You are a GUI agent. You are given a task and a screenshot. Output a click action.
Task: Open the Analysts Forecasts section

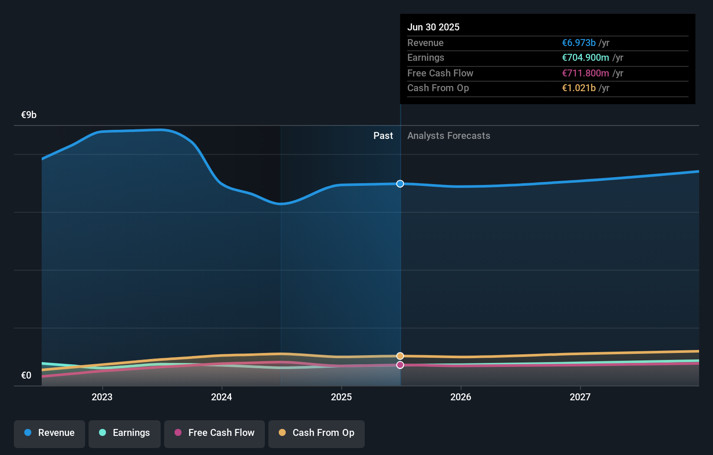[449, 135]
